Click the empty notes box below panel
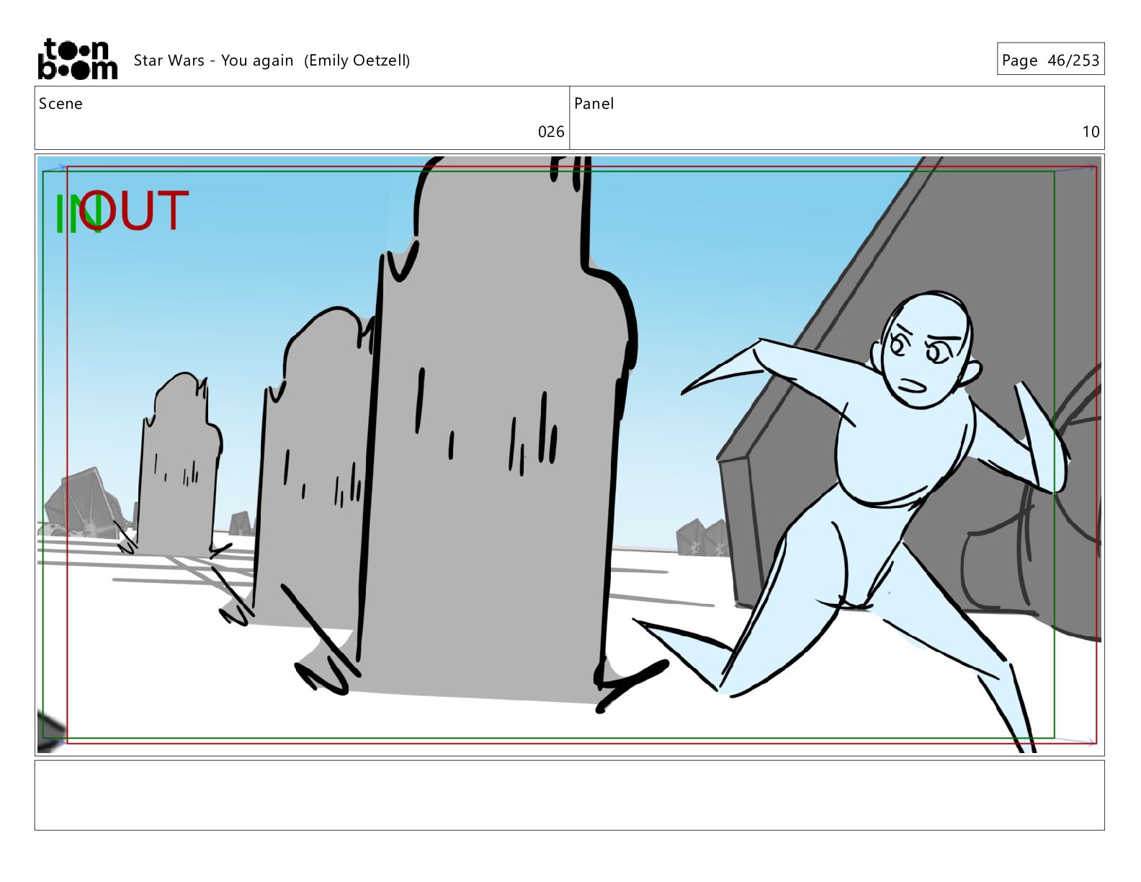Screen dimensions: 1141x882 click(x=569, y=796)
